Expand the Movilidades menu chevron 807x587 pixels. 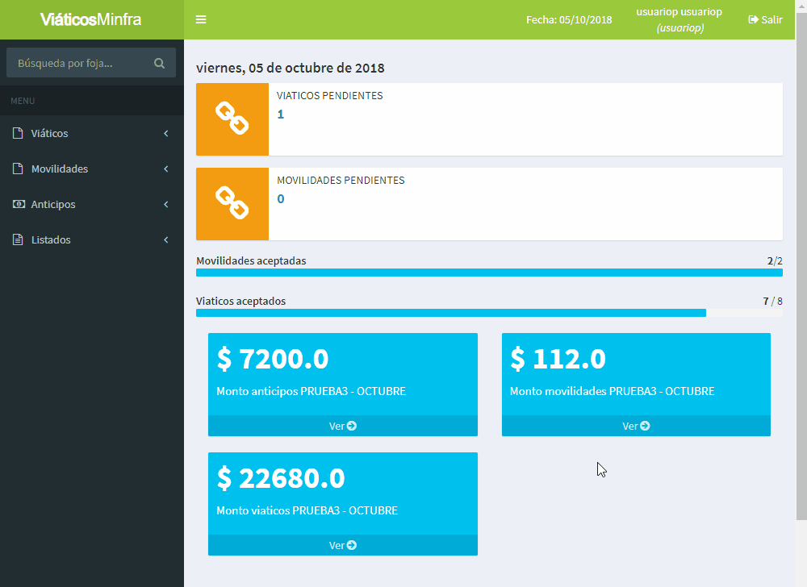(x=165, y=169)
